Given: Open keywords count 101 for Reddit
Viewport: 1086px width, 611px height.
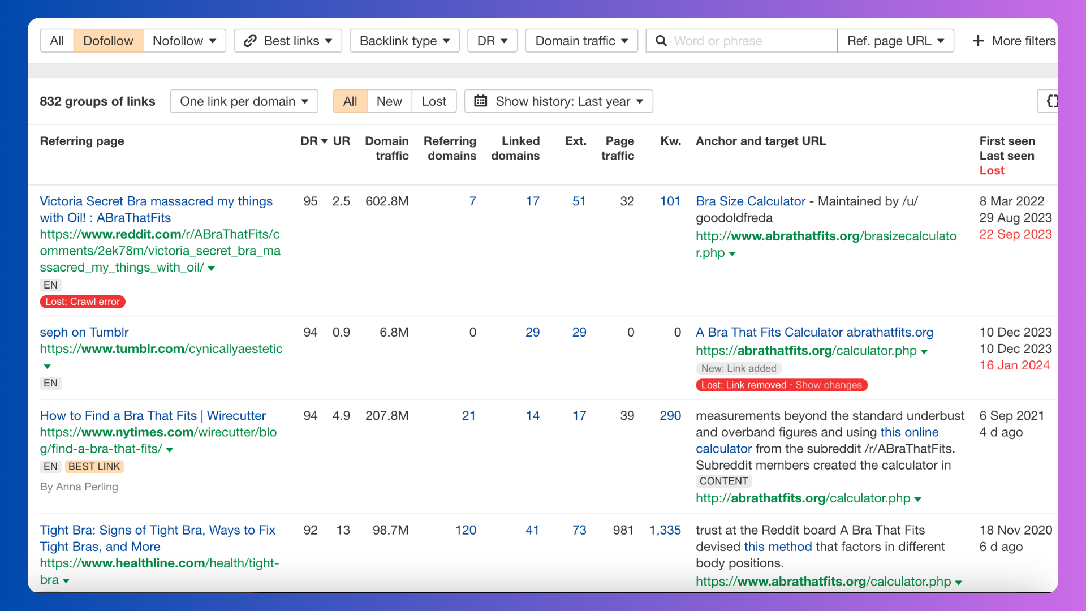Looking at the screenshot, I should click(670, 201).
